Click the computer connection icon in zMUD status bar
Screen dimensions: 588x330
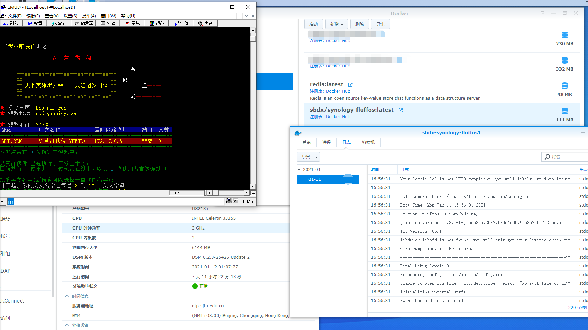[229, 201]
